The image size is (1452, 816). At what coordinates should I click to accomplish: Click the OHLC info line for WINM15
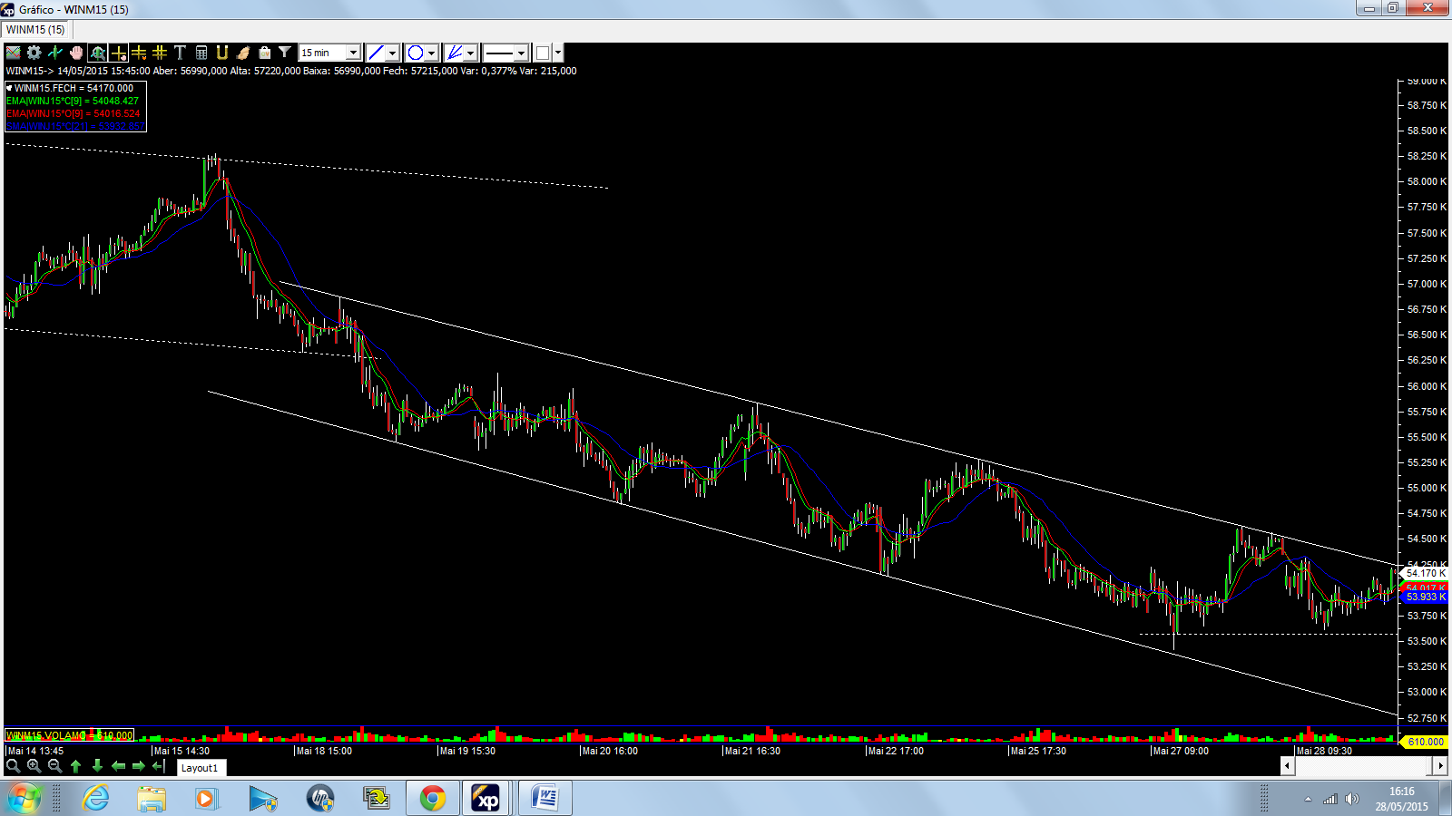[291, 71]
